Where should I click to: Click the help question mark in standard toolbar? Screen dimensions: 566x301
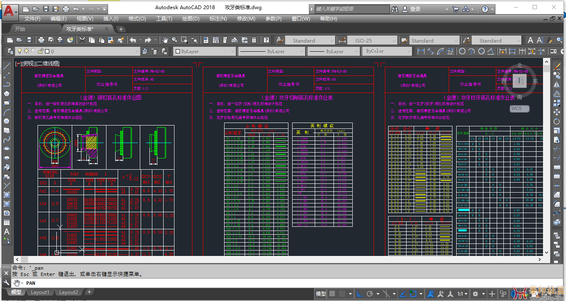(x=266, y=40)
